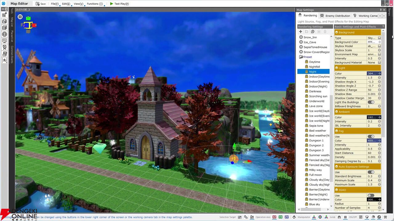Switch to the Enemy Distribution tab
This screenshot has height=221, width=394.
(335, 16)
